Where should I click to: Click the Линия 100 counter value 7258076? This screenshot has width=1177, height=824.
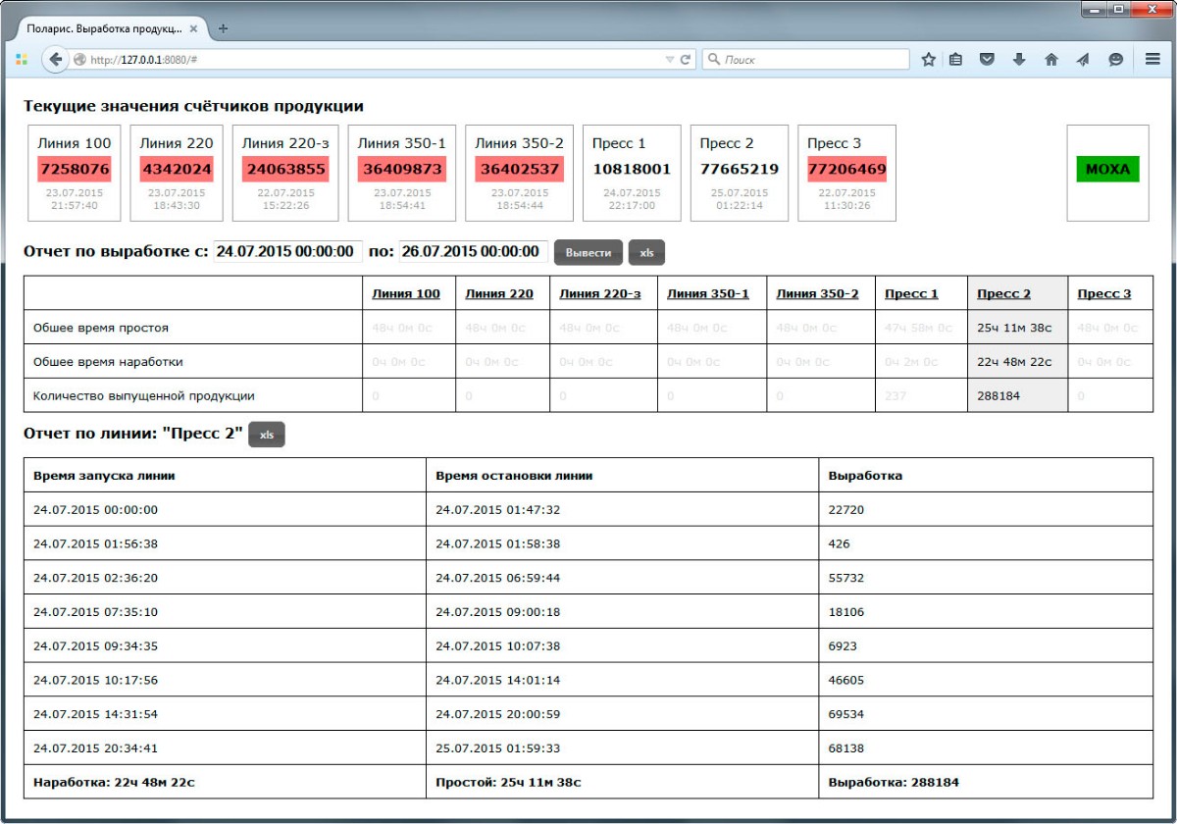pyautogui.click(x=75, y=169)
